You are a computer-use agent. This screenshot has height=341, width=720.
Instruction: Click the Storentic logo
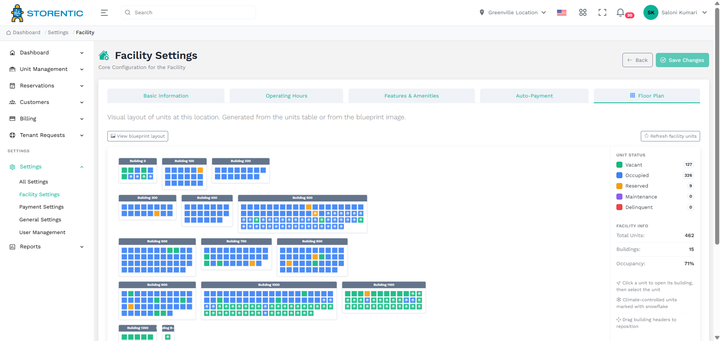[x=47, y=13]
